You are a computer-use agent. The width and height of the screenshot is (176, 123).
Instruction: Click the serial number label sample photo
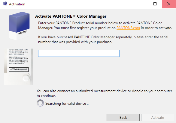(18, 67)
